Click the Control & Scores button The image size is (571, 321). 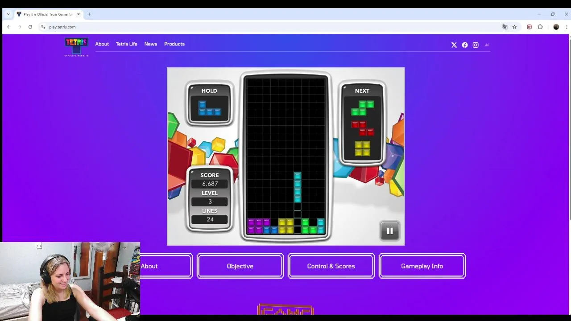(x=331, y=266)
